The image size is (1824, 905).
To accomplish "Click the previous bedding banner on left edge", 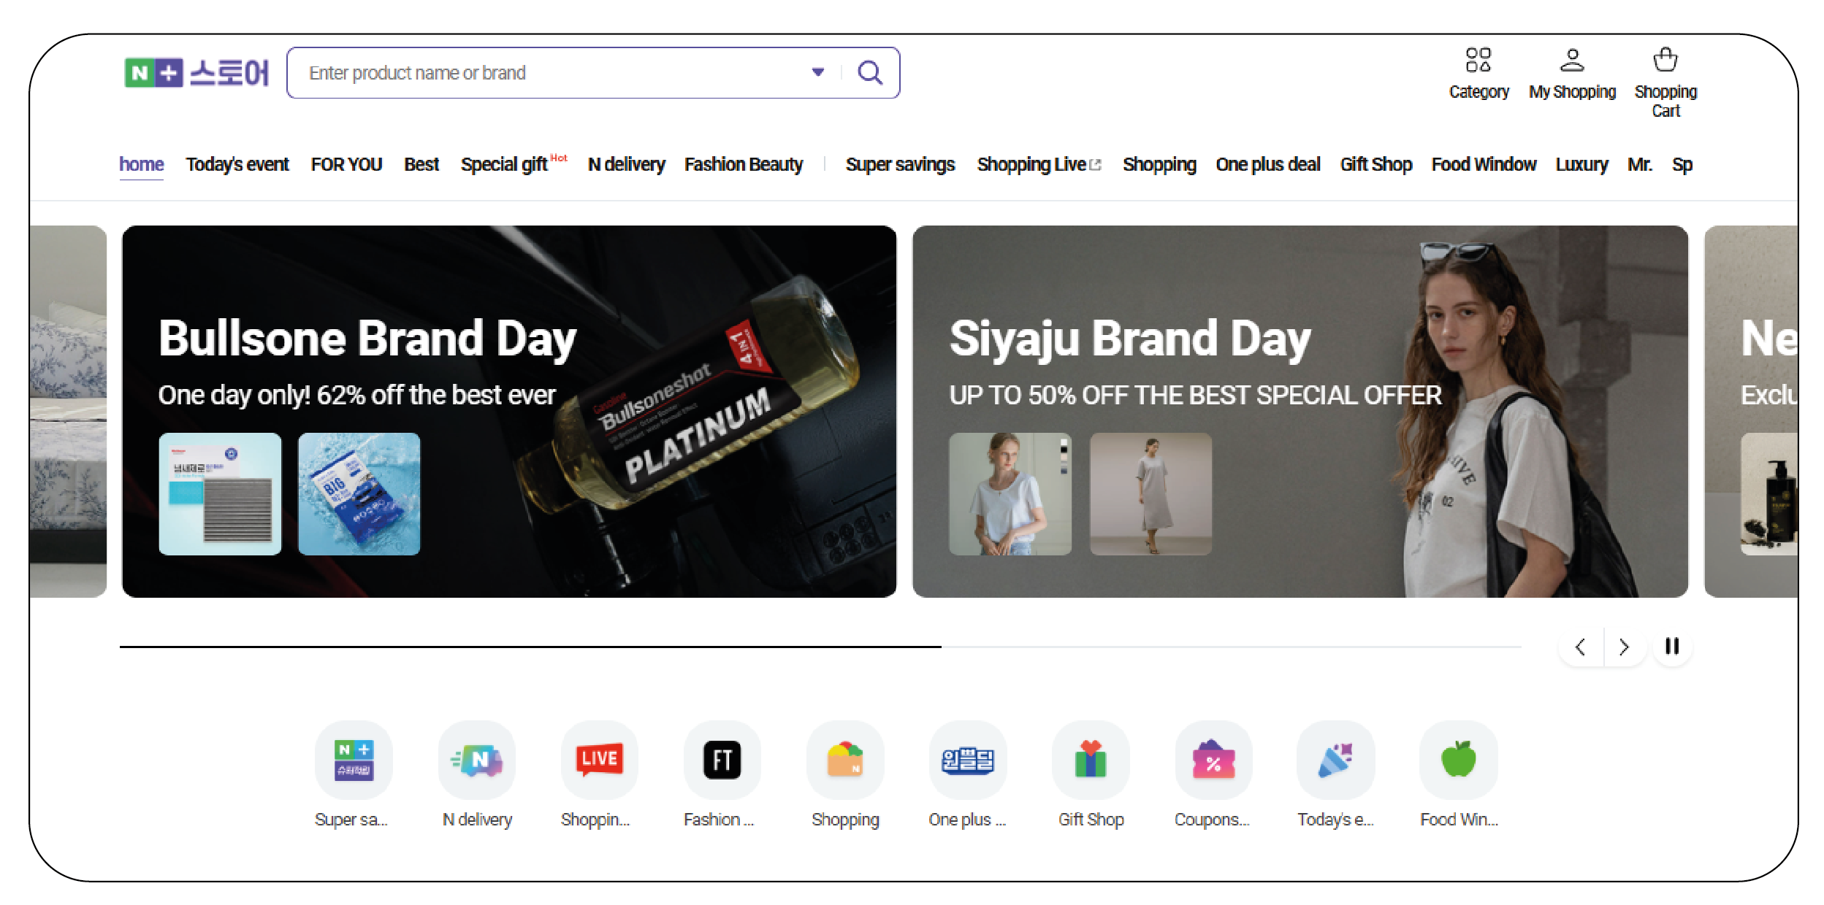I will pos(68,411).
